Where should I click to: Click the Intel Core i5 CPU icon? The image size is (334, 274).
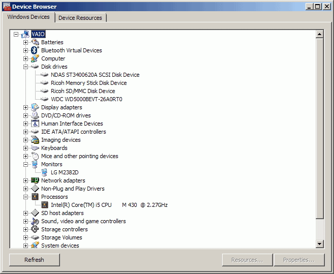[x=45, y=205]
